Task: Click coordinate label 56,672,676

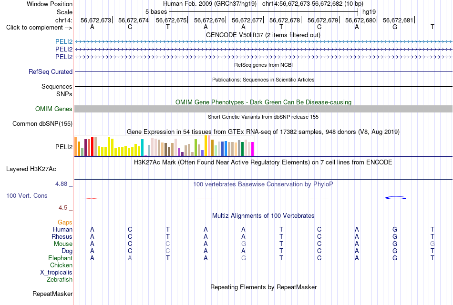Action: click(x=209, y=20)
